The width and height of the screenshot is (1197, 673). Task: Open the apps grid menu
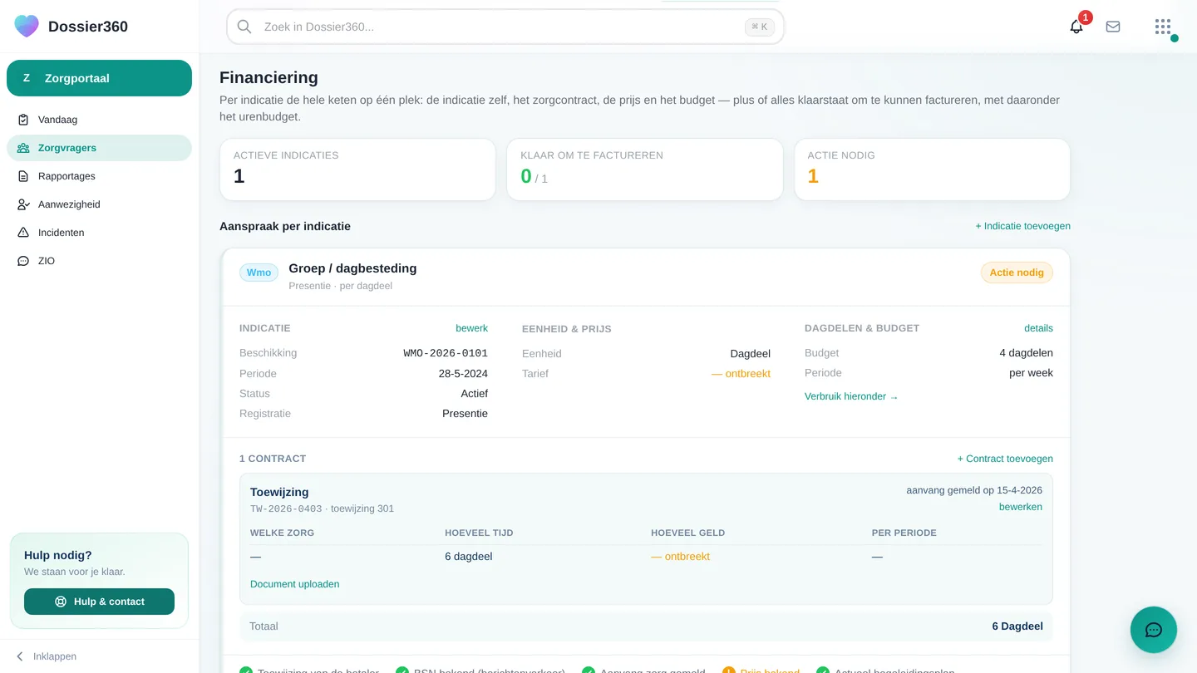click(1163, 27)
